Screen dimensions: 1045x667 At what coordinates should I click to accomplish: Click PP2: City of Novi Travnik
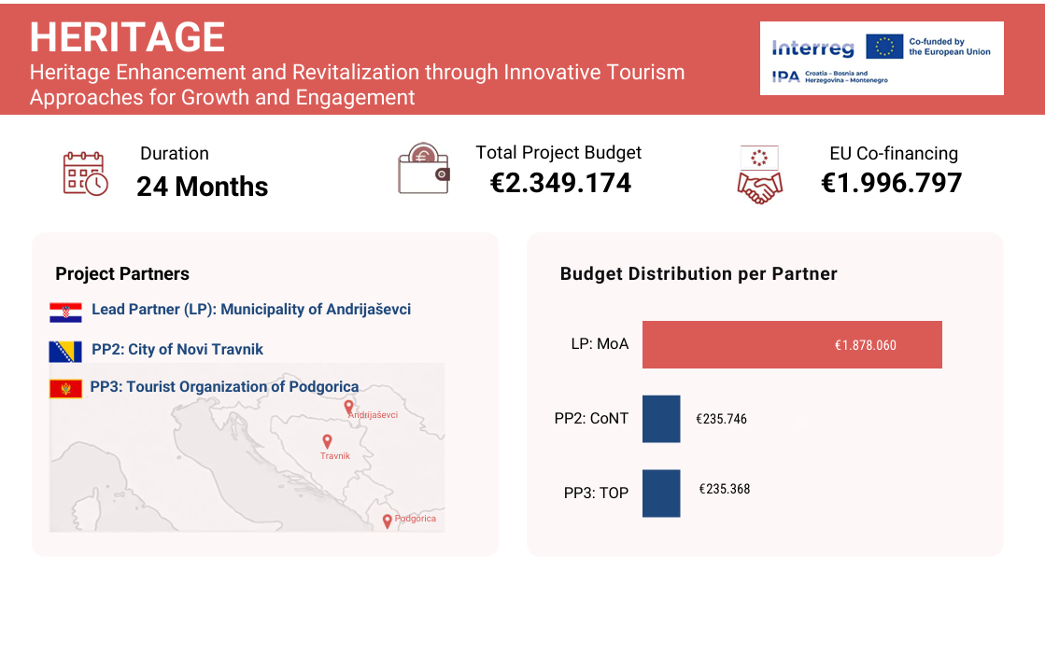tap(177, 350)
